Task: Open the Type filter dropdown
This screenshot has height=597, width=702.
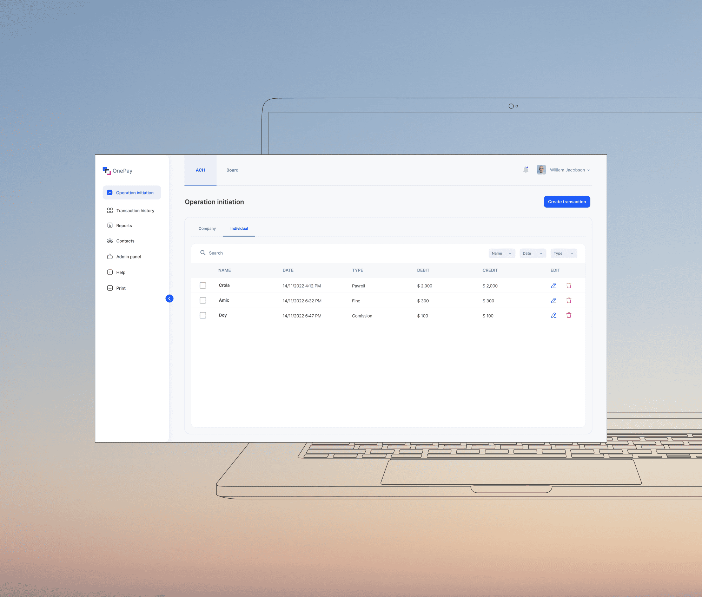Action: [563, 253]
